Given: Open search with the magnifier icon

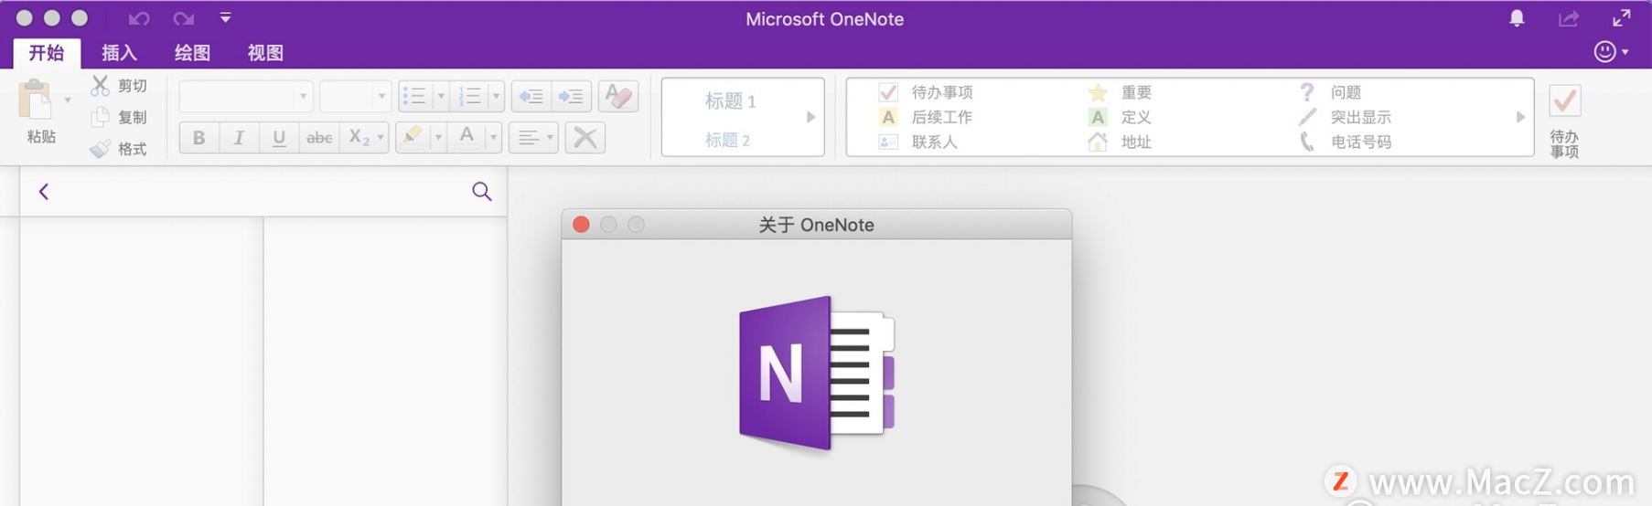Looking at the screenshot, I should pyautogui.click(x=482, y=191).
